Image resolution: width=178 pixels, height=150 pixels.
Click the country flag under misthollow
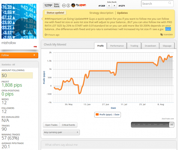point(35,47)
